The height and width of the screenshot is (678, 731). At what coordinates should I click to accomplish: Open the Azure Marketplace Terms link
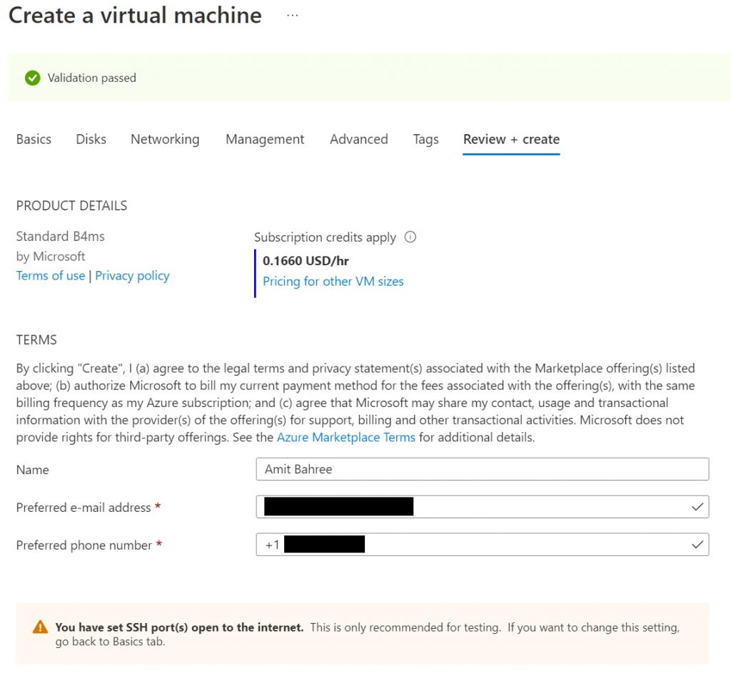pos(346,437)
